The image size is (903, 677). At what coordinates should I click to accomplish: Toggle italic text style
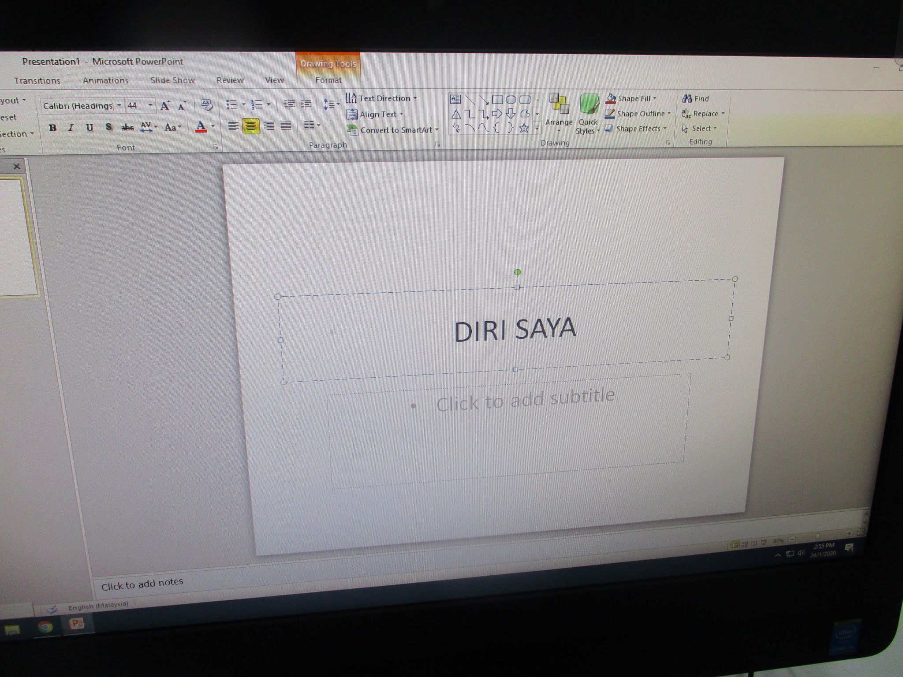click(71, 128)
